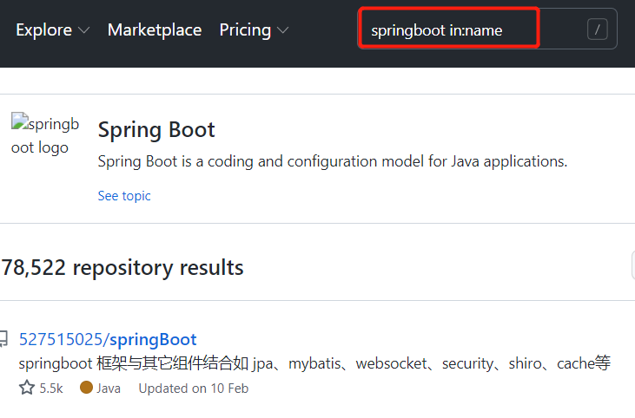Expand the Pricing dropdown chevron
Viewport: 635px width, 418px height.
point(283,30)
